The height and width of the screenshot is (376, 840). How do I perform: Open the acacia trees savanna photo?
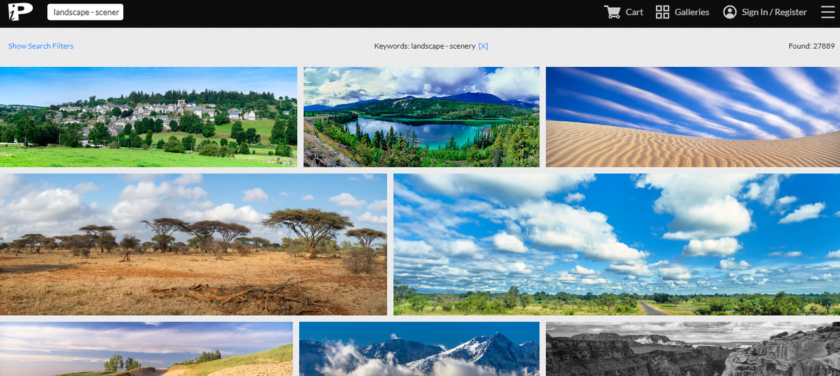pyautogui.click(x=194, y=244)
